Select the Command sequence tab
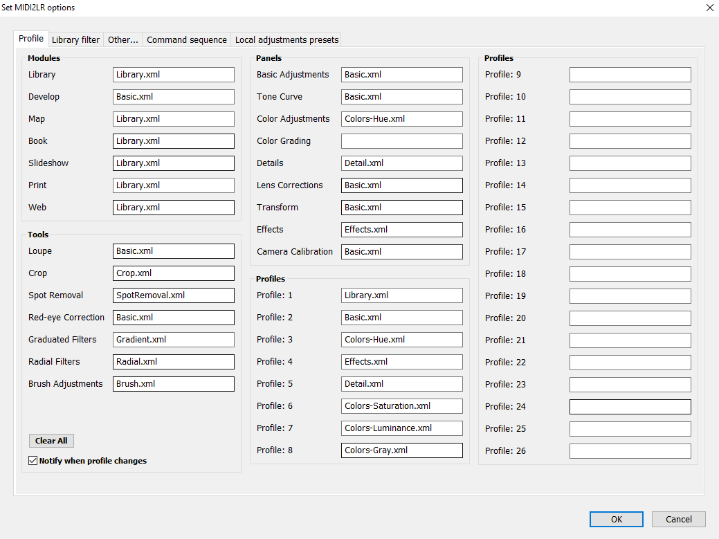This screenshot has height=539, width=719. [x=186, y=39]
